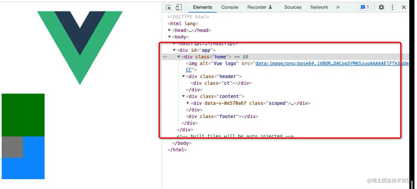Image resolution: width=417 pixels, height=189 pixels.
Task: Collapse the div class home node
Action: [179, 57]
